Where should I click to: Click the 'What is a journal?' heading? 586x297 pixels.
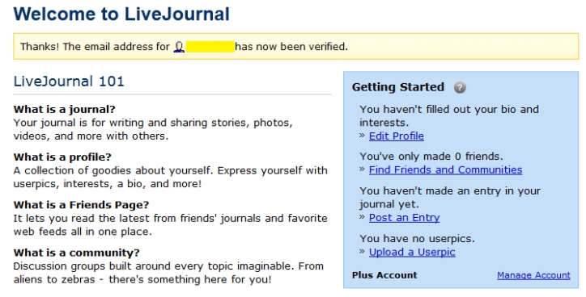click(x=64, y=109)
